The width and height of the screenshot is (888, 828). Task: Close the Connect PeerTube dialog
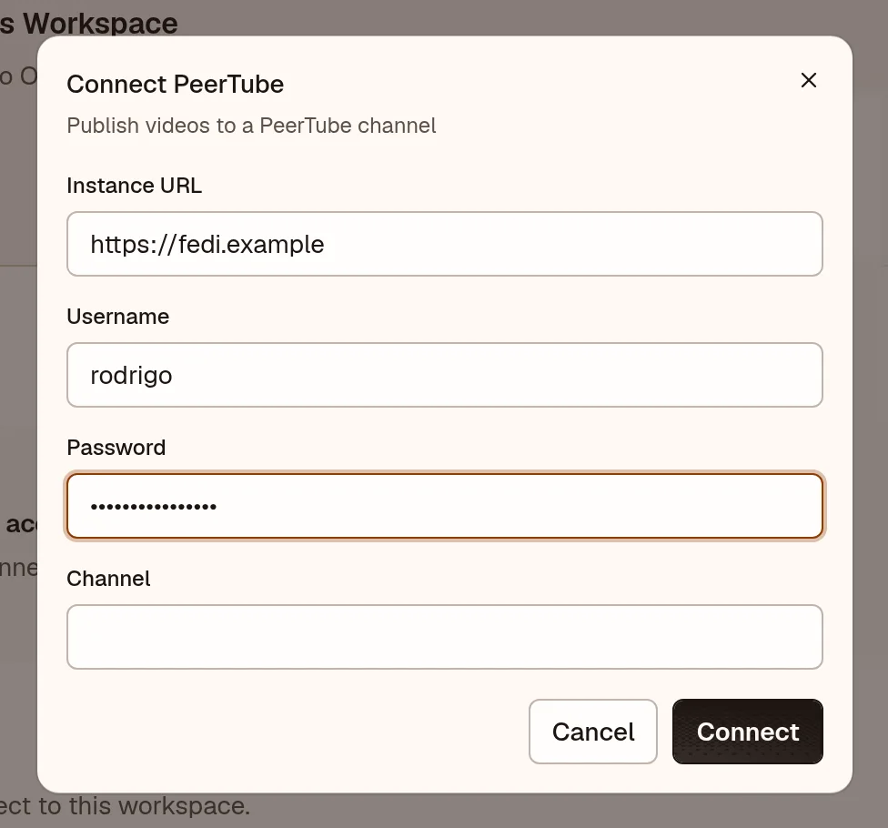click(808, 80)
